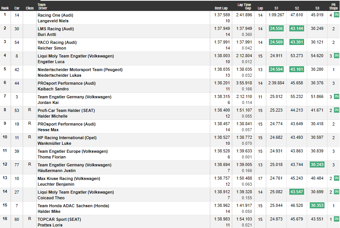The width and height of the screenshot is (340, 228).
Task: Click the Best Lap column header
Action: pyautogui.click(x=221, y=8)
